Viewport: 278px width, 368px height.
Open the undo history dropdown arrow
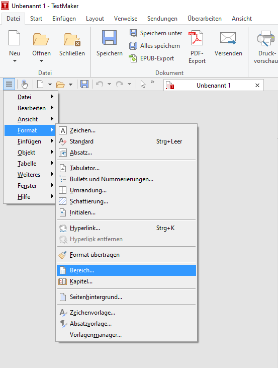point(109,84)
